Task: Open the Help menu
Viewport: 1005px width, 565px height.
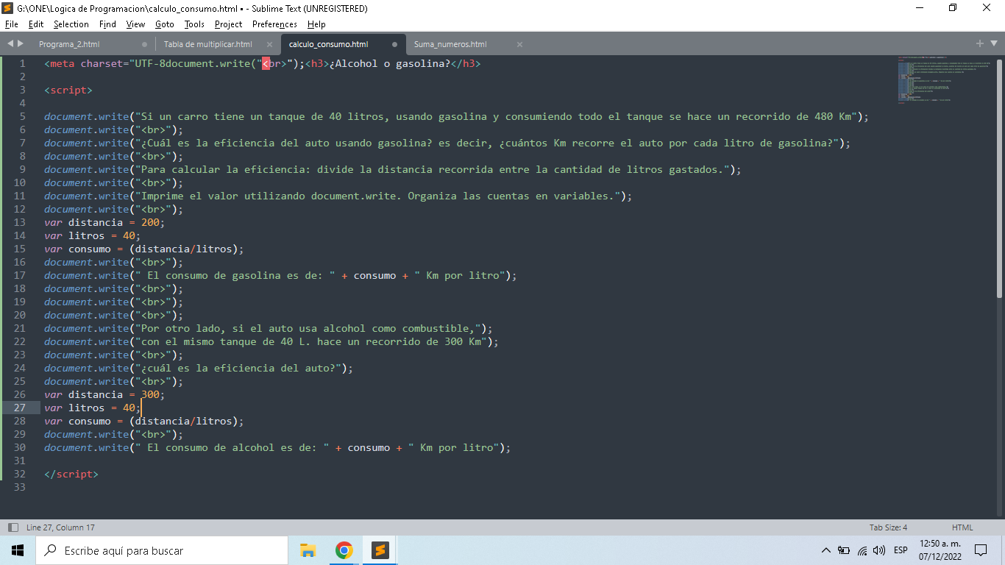Action: click(x=316, y=24)
